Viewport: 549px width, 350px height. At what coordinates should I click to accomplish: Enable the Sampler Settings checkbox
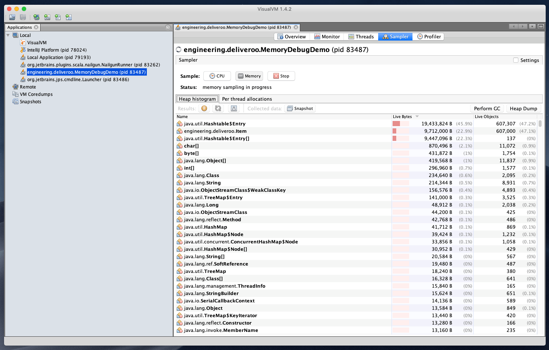[x=515, y=60]
